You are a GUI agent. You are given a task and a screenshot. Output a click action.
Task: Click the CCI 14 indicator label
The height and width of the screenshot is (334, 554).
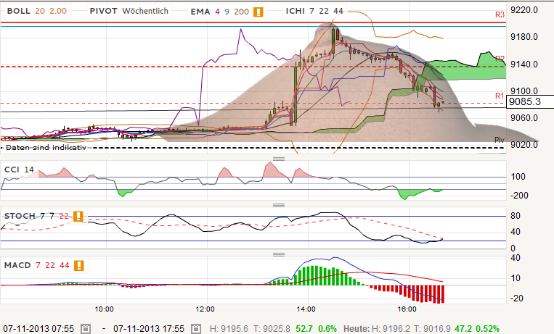tap(19, 170)
